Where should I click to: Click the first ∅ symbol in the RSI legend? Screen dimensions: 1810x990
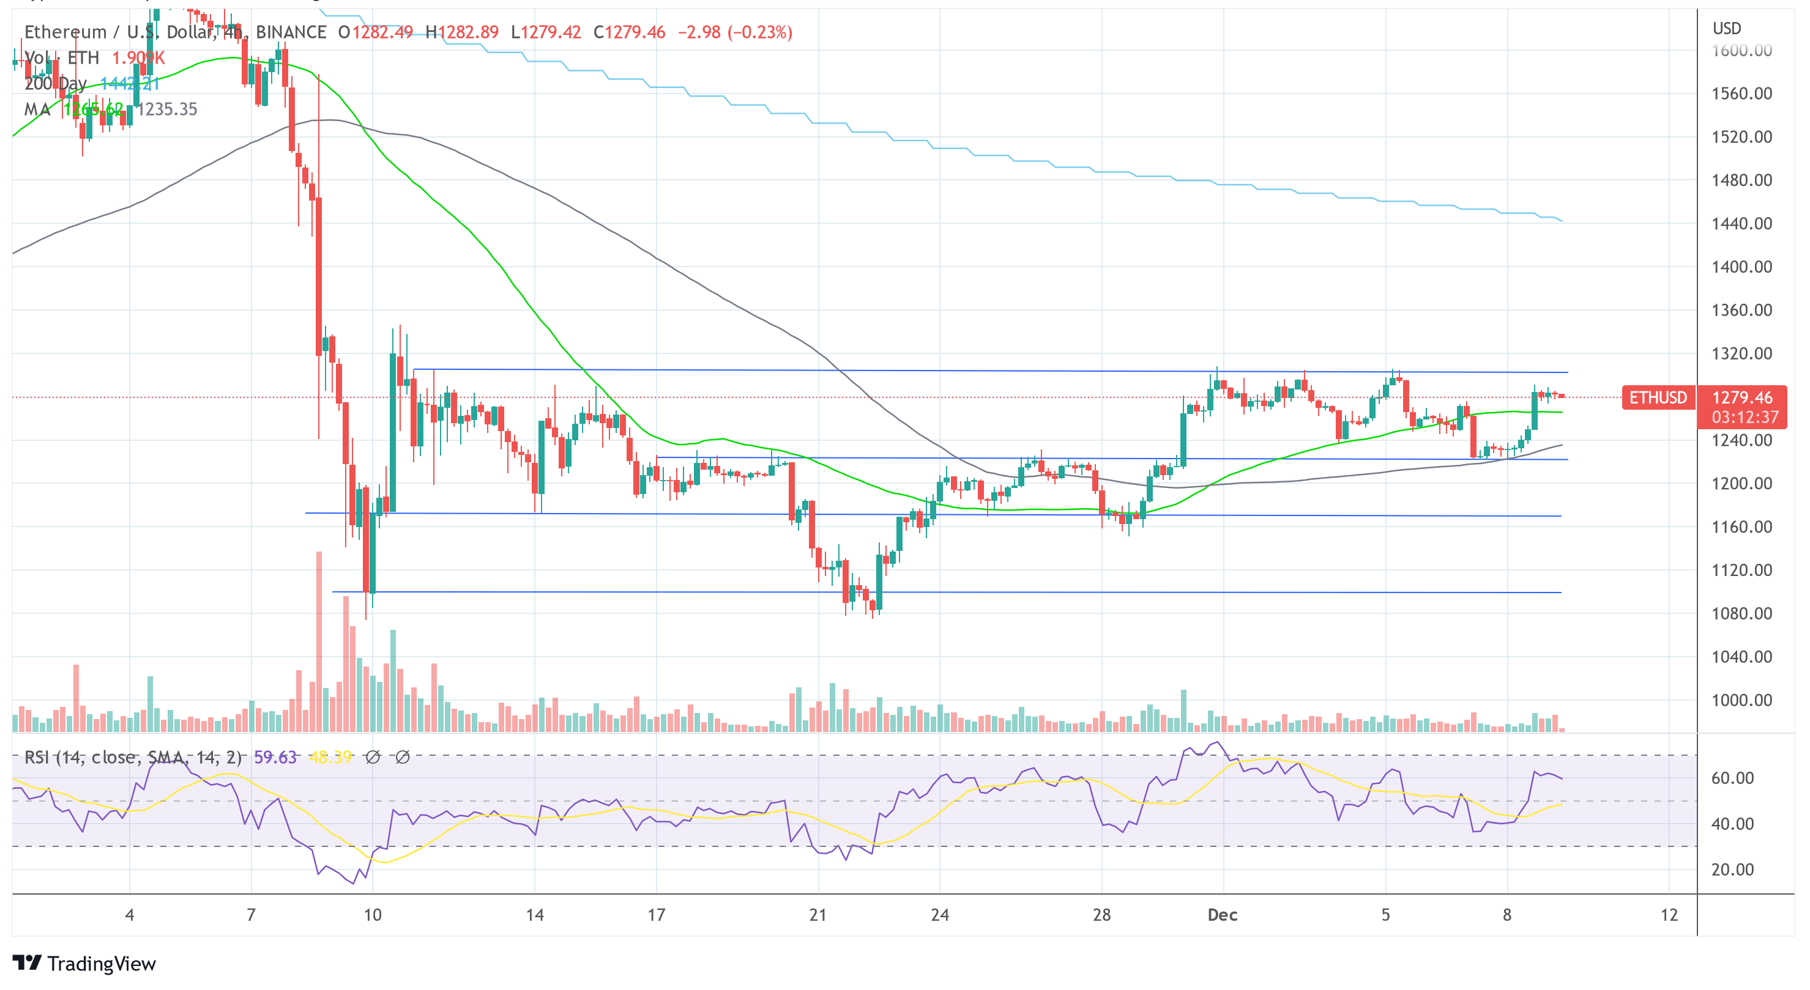374,758
